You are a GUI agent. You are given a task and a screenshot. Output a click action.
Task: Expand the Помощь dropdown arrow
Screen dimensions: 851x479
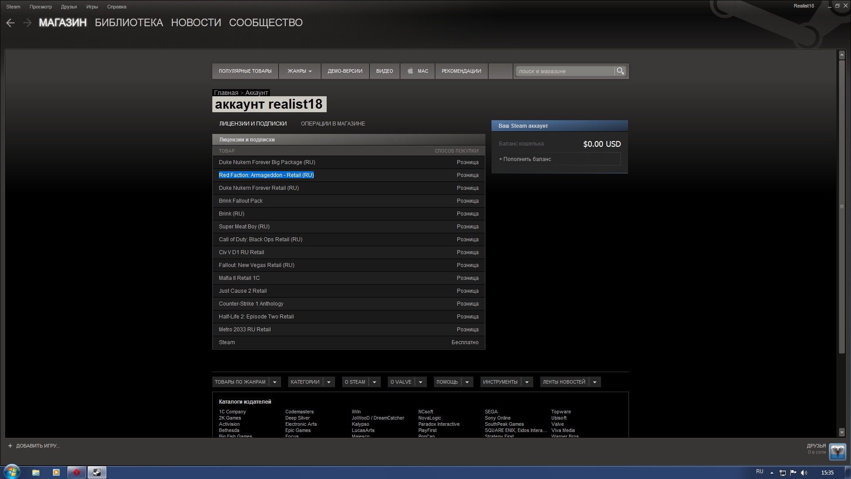coord(467,382)
